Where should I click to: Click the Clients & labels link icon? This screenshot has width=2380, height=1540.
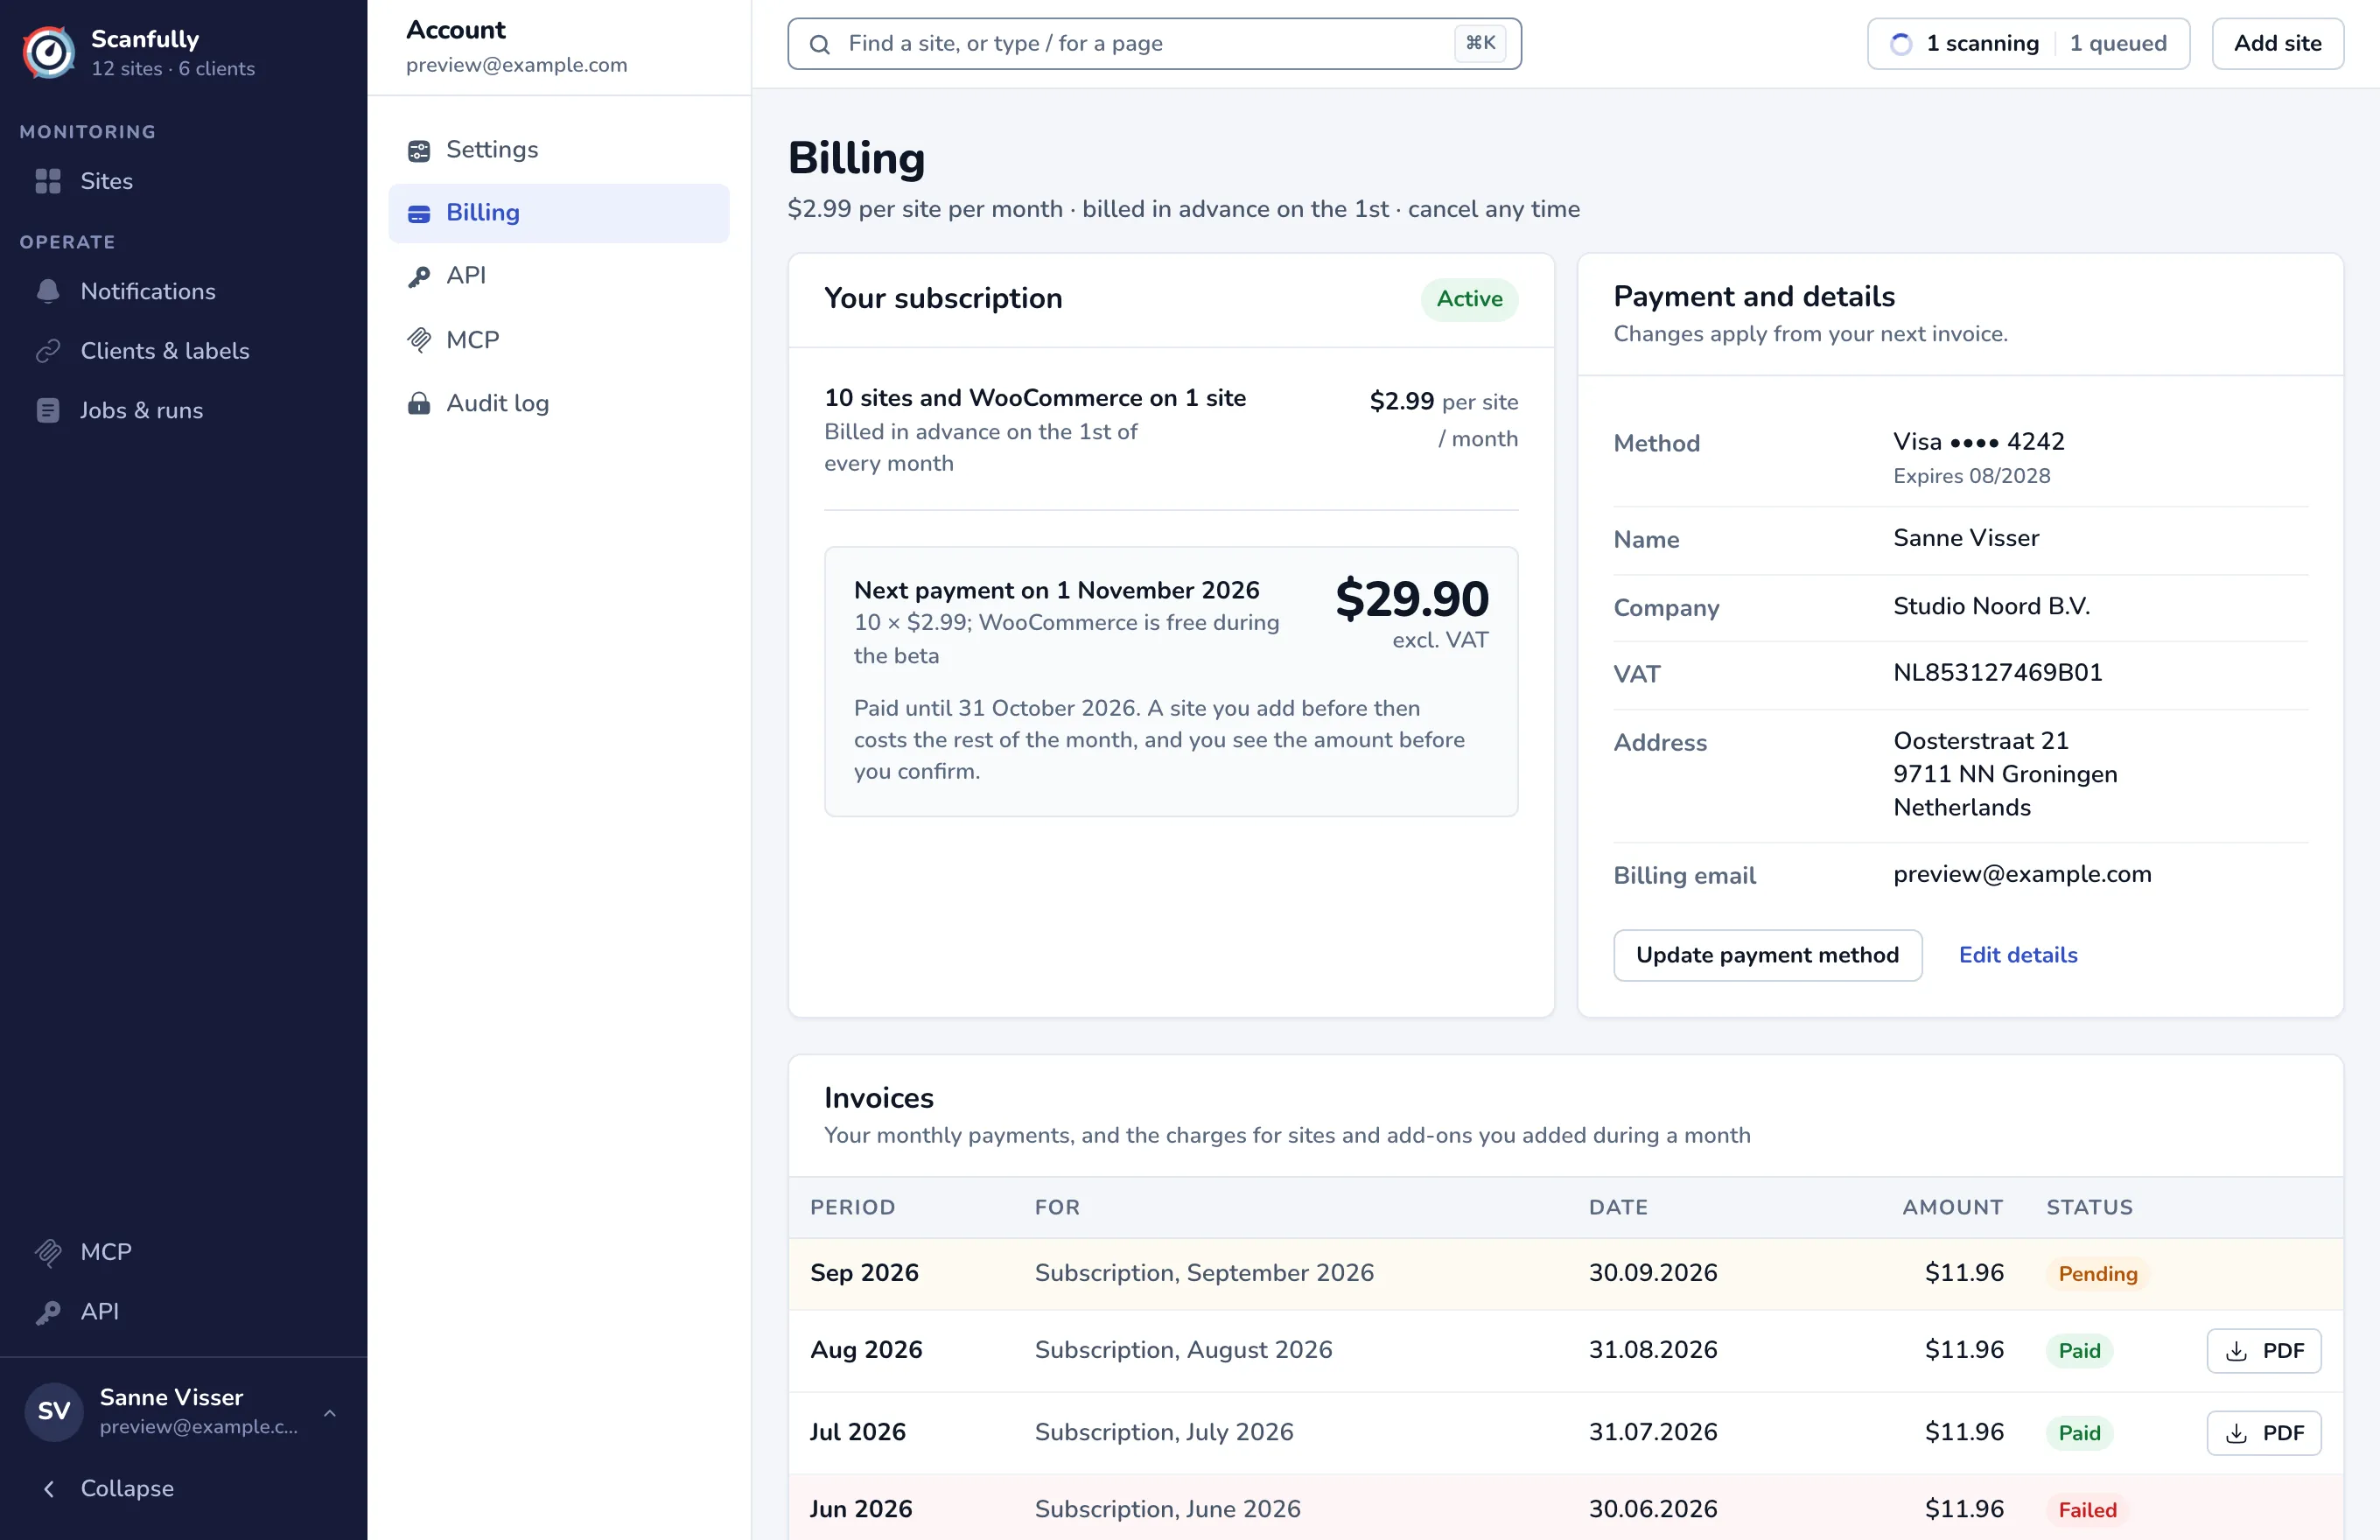(48, 351)
